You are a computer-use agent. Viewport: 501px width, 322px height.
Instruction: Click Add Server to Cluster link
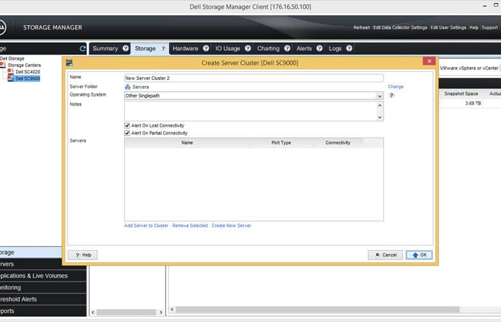click(146, 226)
